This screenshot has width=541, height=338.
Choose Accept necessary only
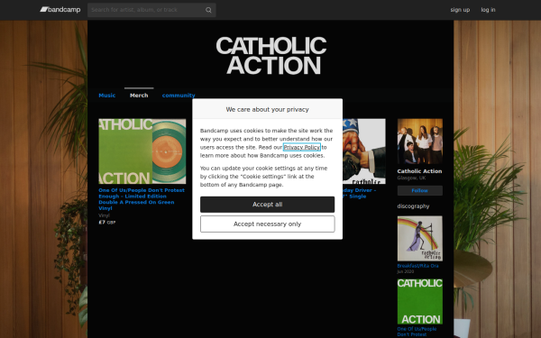coord(268,224)
